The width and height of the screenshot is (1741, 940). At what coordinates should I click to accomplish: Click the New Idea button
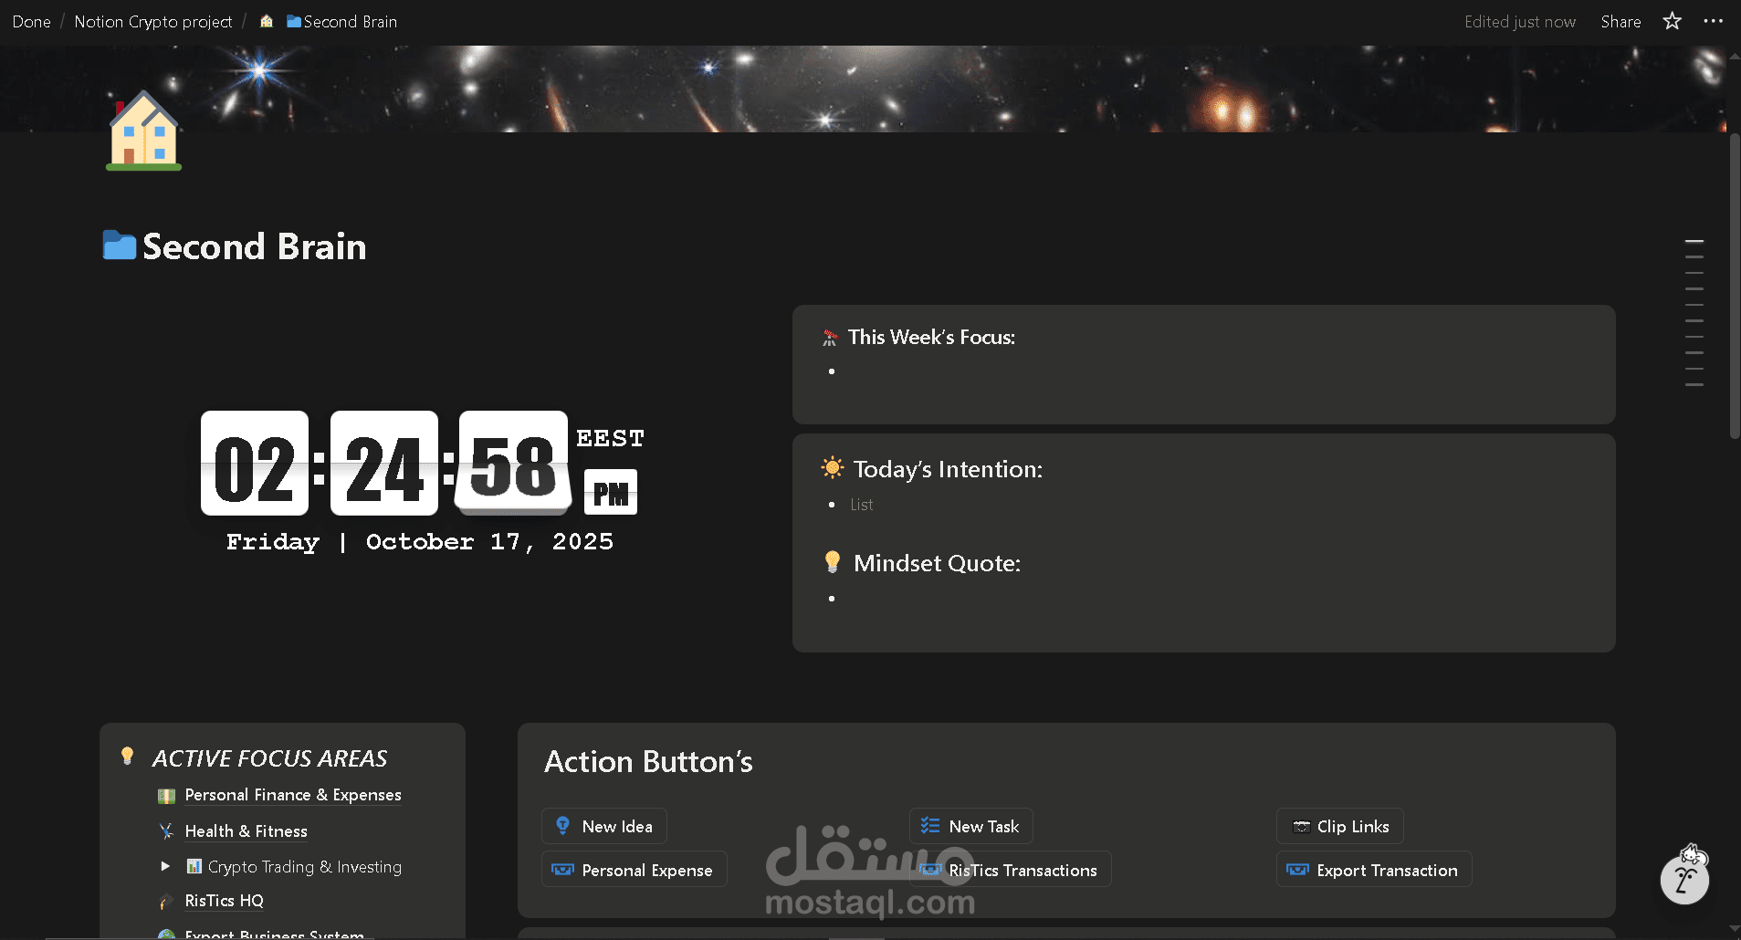click(x=604, y=826)
